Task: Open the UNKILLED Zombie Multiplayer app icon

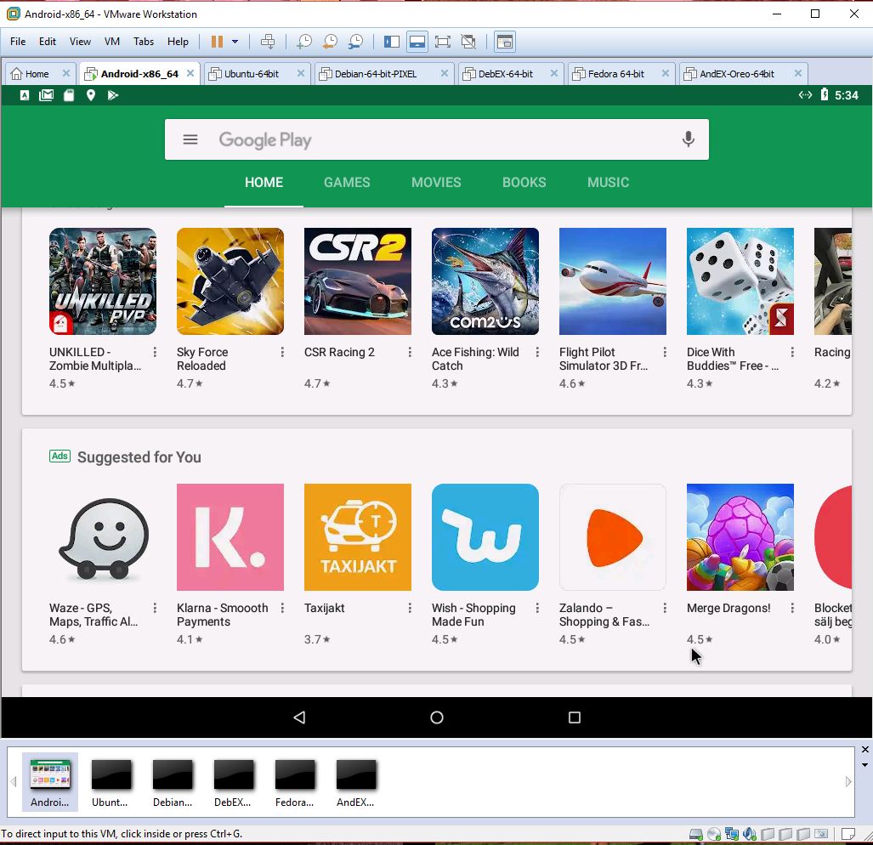Action: pyautogui.click(x=103, y=281)
